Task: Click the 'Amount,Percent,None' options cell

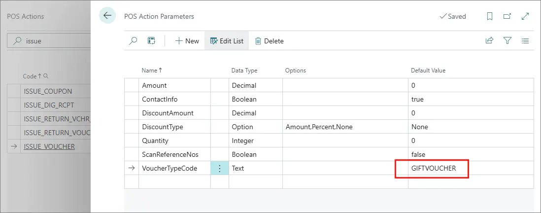Action: tap(345, 127)
